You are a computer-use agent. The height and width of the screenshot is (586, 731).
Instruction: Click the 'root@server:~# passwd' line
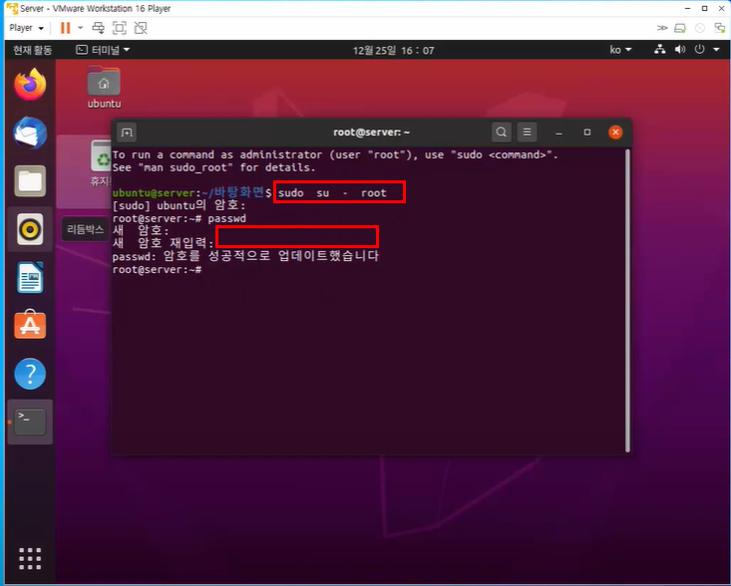click(x=180, y=218)
